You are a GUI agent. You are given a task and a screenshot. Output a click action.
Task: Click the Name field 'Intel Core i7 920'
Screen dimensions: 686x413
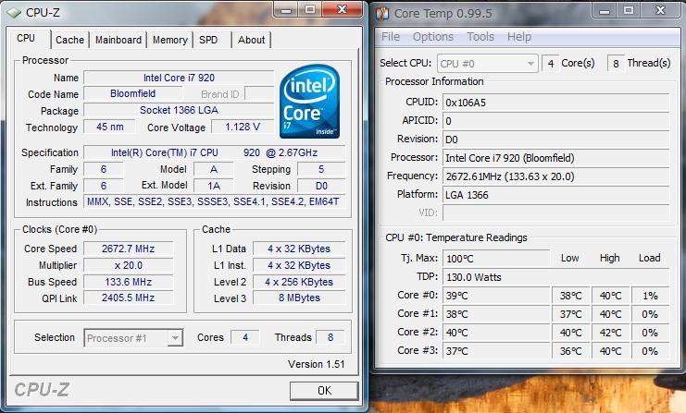click(x=179, y=78)
